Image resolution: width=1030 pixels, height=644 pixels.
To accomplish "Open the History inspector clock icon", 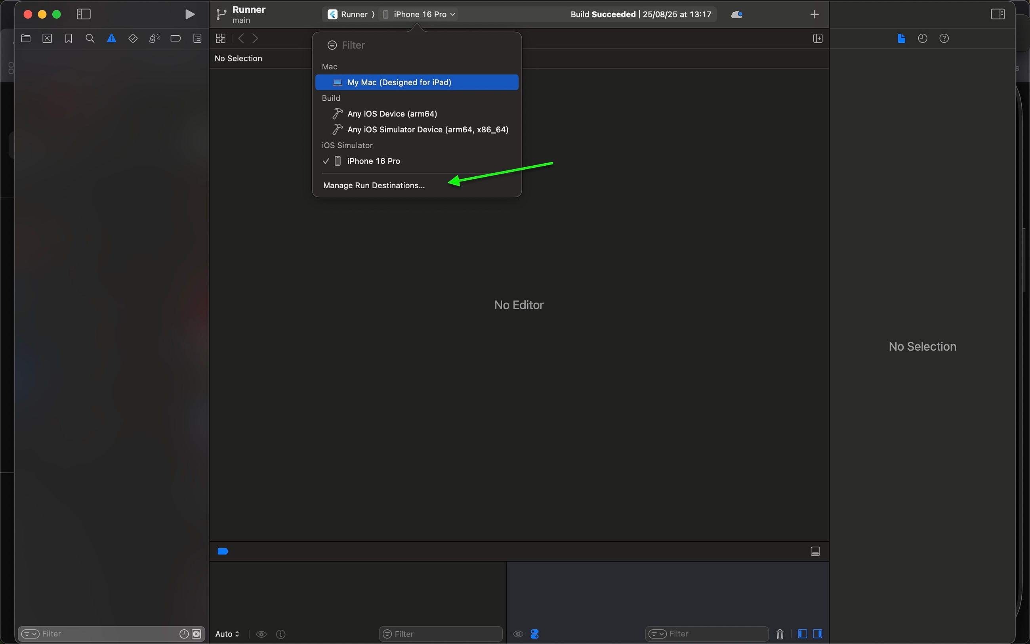I will 922,38.
